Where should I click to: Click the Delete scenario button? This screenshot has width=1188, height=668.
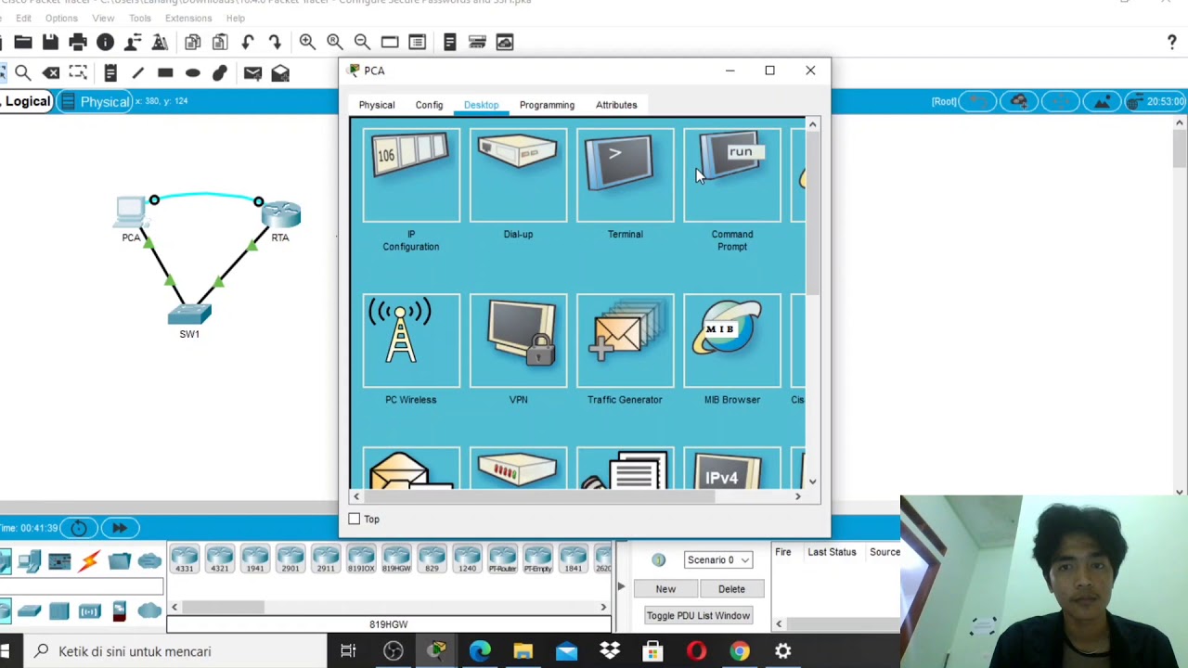coord(731,589)
